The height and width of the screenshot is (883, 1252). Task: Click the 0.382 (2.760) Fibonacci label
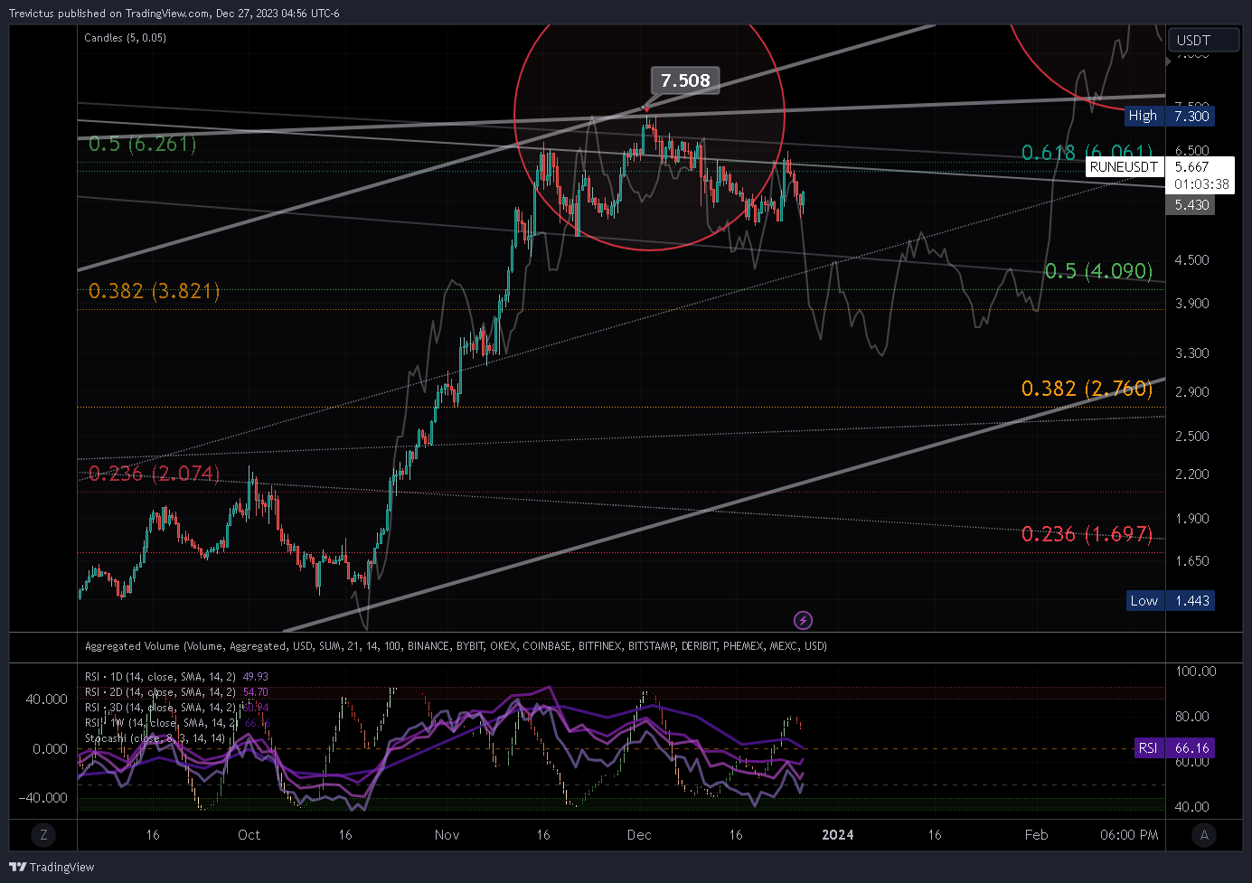(x=1087, y=389)
